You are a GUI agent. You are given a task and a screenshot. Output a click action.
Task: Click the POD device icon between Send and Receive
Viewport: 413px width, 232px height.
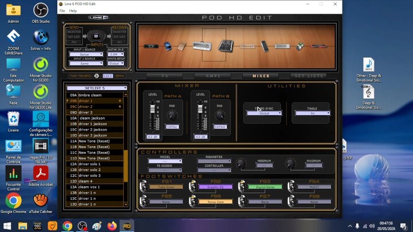click(96, 36)
